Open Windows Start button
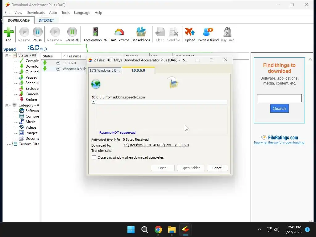Viewport: 316px width, 237px height. [x=131, y=230]
